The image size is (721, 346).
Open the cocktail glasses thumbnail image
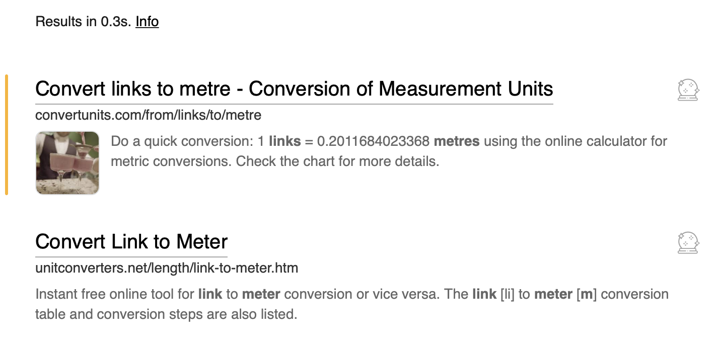pyautogui.click(x=67, y=162)
